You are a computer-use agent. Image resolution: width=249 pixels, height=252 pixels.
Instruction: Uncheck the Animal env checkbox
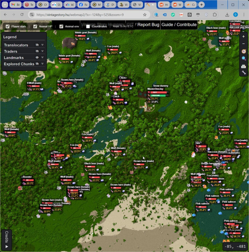click(x=61, y=26)
